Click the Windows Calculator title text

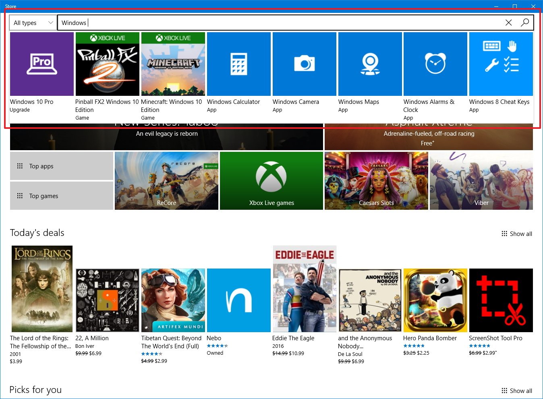pyautogui.click(x=234, y=102)
